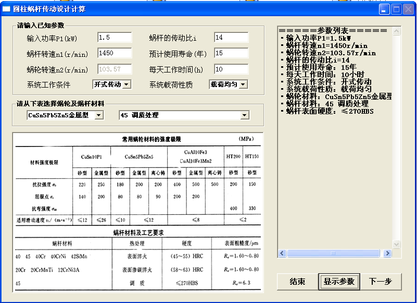Click the 蜗杆的传动比i input showing 14
This screenshot has height=303, width=417.
[x=231, y=37]
